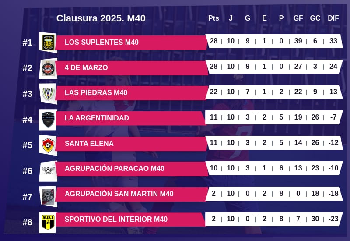
Task: Click the GF column header
Action: (298, 18)
